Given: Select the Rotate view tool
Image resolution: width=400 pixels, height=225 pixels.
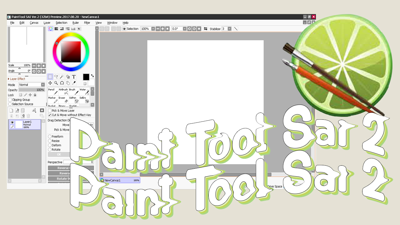Looking at the screenshot, I should [x=62, y=83].
